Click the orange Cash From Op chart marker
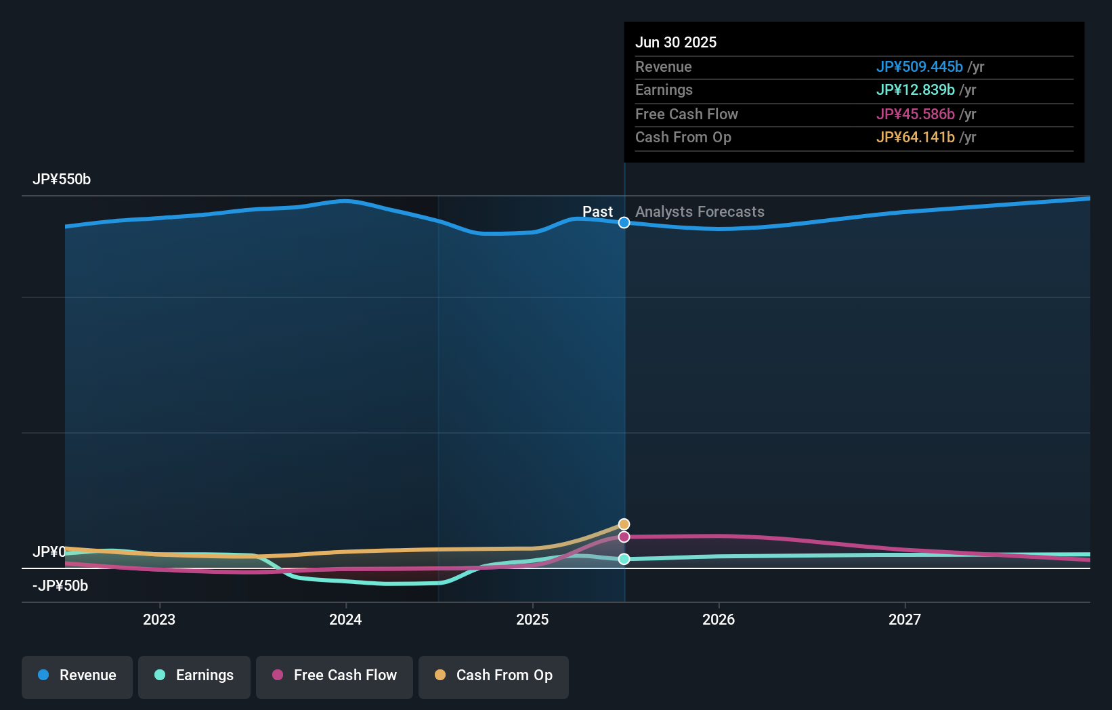The width and height of the screenshot is (1112, 710). 624,524
